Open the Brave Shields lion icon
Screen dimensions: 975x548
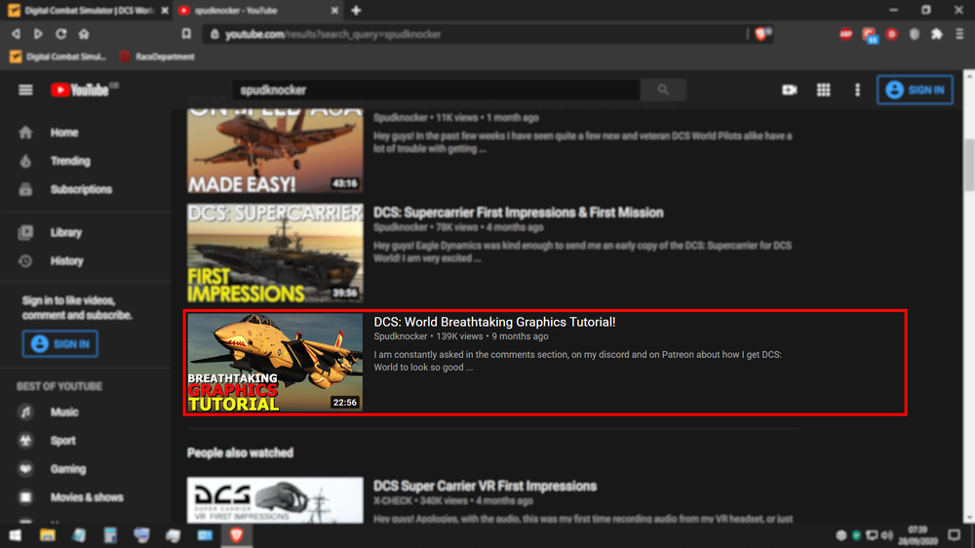tap(761, 34)
